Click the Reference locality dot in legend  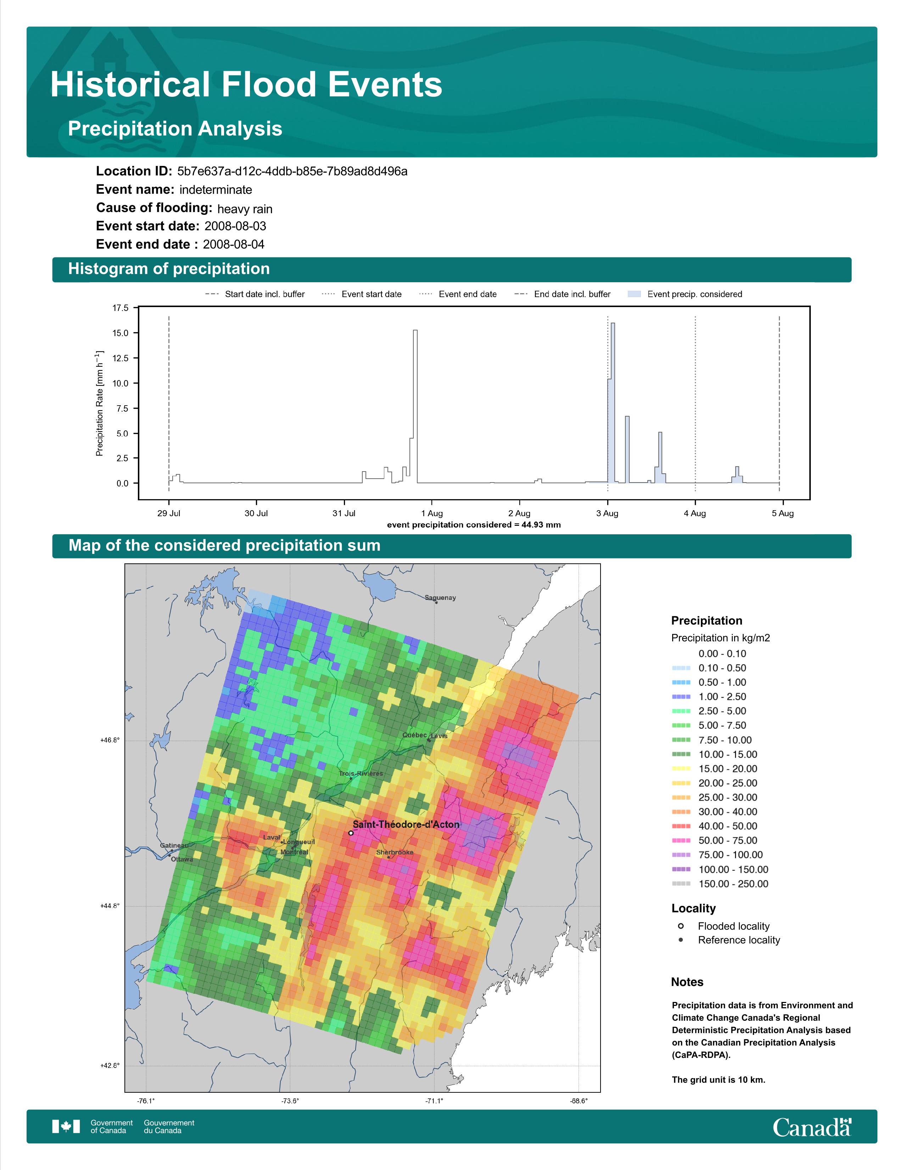681,940
